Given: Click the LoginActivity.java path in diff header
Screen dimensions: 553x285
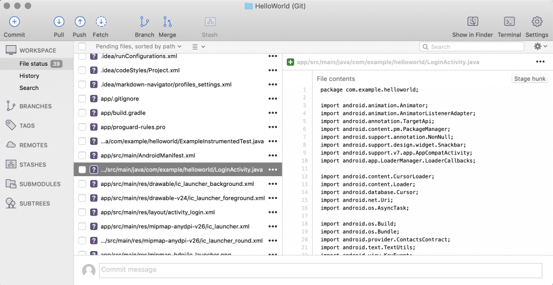Looking at the screenshot, I should 388,62.
